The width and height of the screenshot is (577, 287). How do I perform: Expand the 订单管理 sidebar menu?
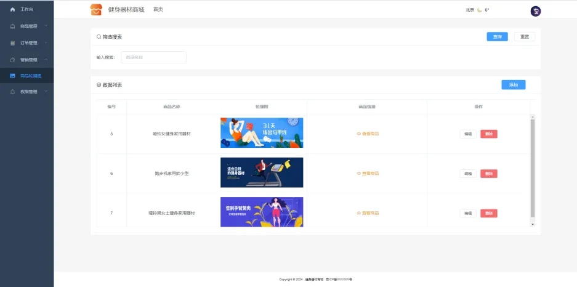(x=46, y=43)
